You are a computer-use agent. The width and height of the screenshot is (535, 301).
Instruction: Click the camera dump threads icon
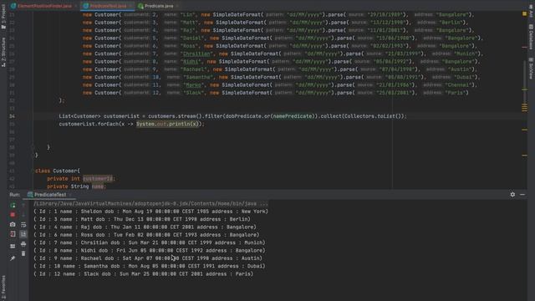pos(13,225)
